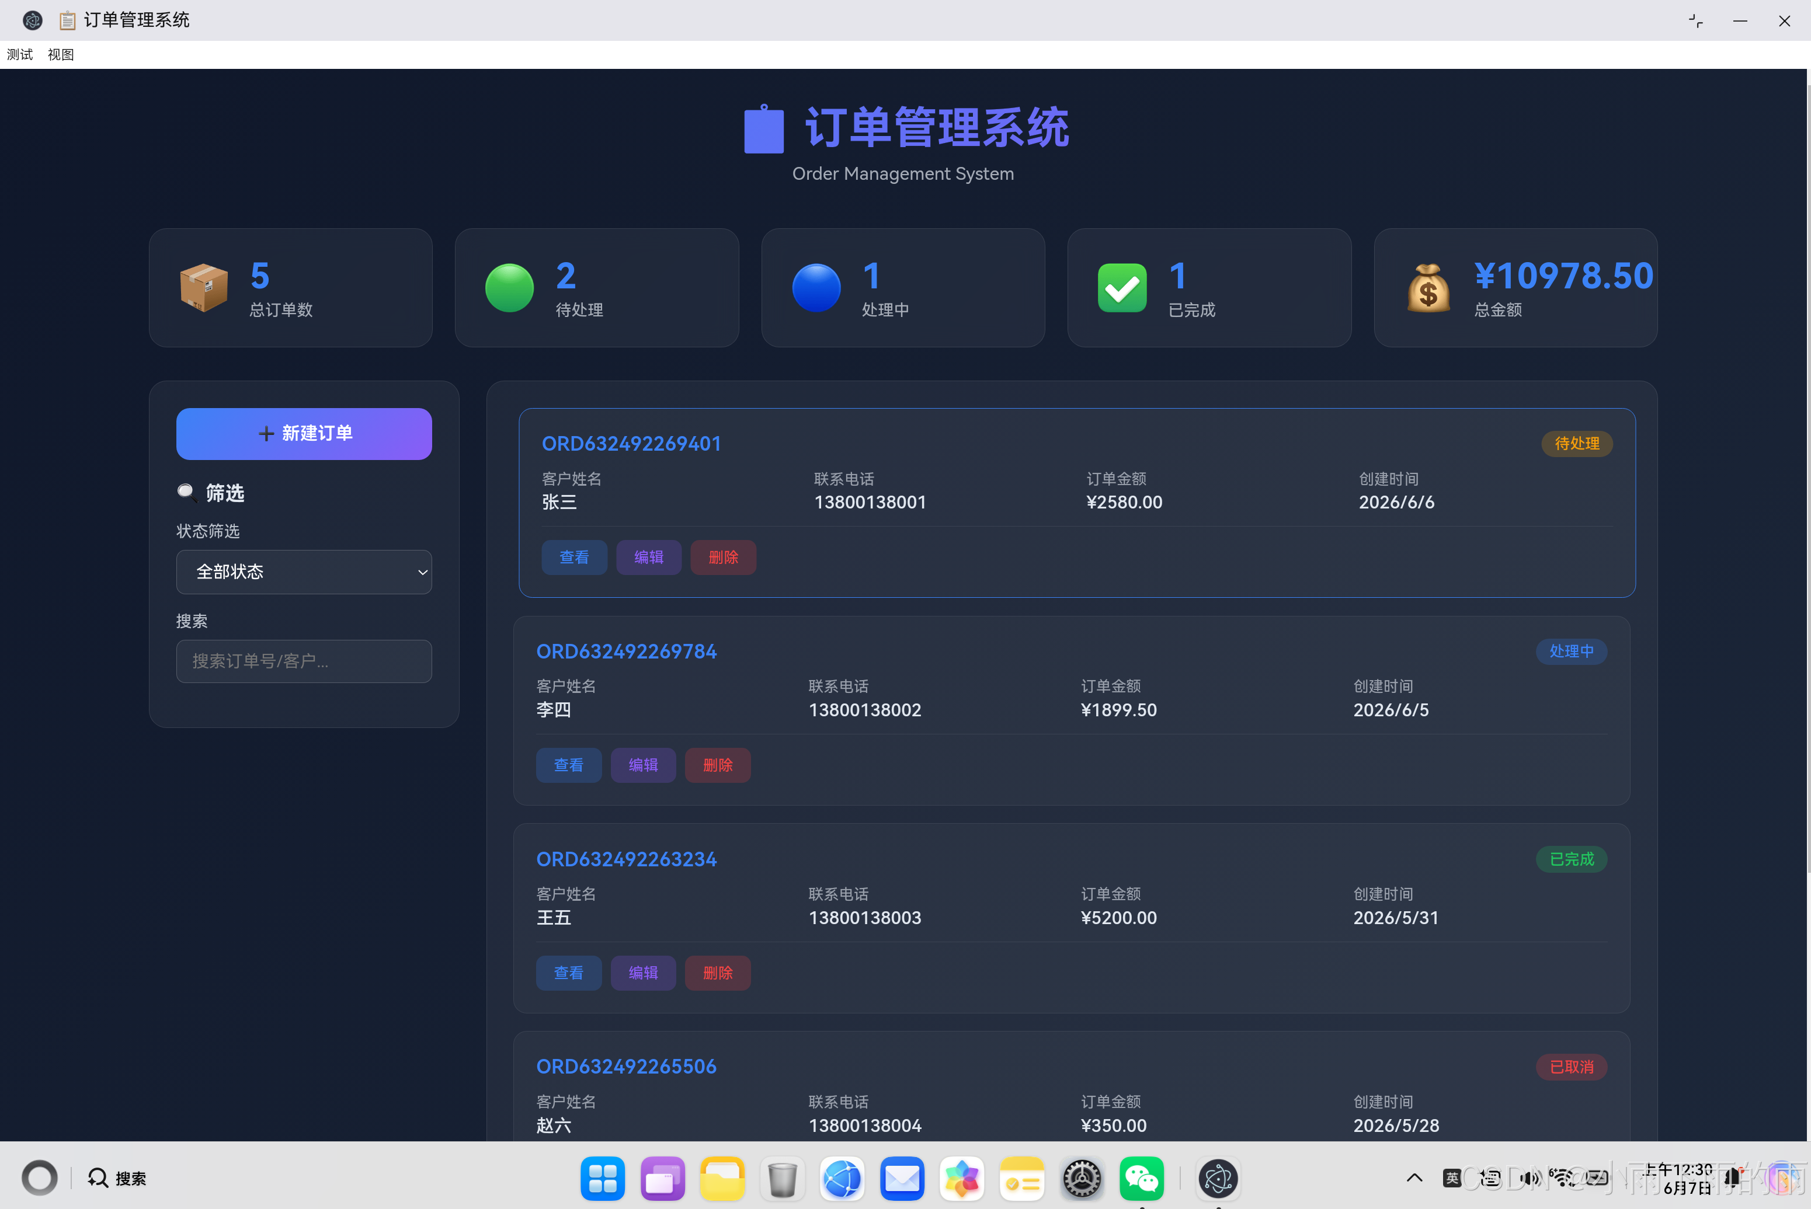The width and height of the screenshot is (1811, 1209).
Task: Expand hidden tray icons chevron
Action: [1414, 1178]
